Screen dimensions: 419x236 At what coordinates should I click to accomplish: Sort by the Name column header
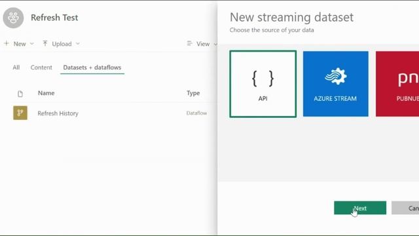point(46,93)
